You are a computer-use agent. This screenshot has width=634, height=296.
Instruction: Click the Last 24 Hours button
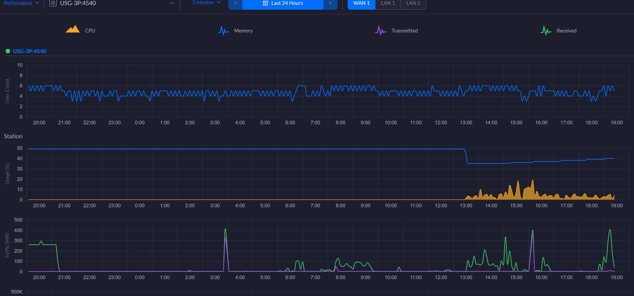click(x=287, y=3)
